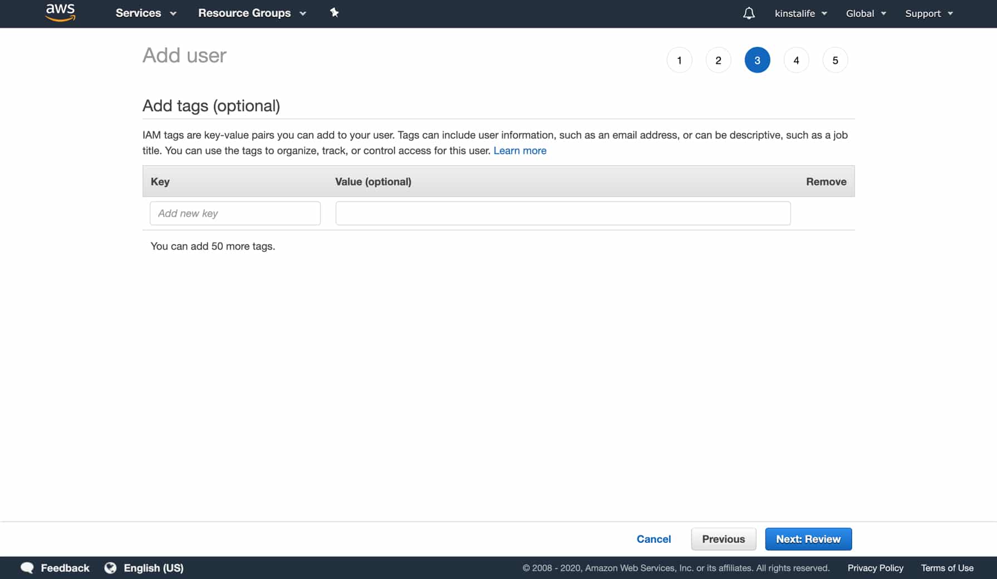Viewport: 997px width, 579px height.
Task: Click the pin shortcut icon in navbar
Action: click(335, 13)
